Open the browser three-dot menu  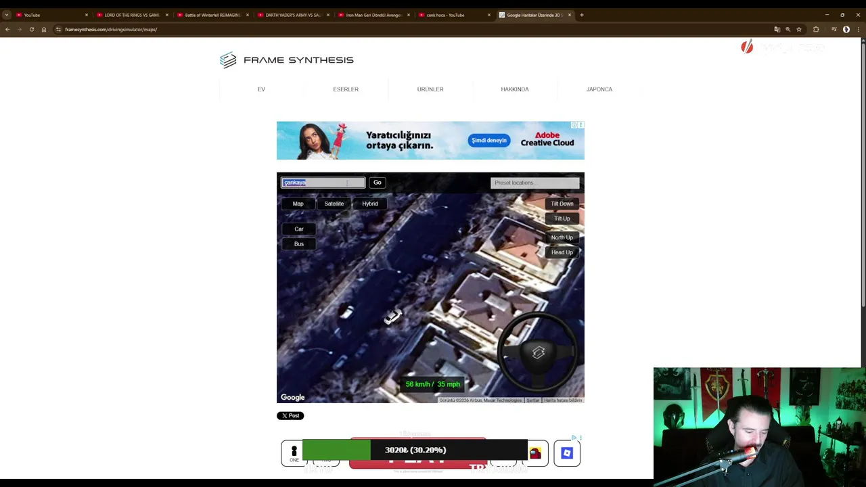[x=859, y=29]
